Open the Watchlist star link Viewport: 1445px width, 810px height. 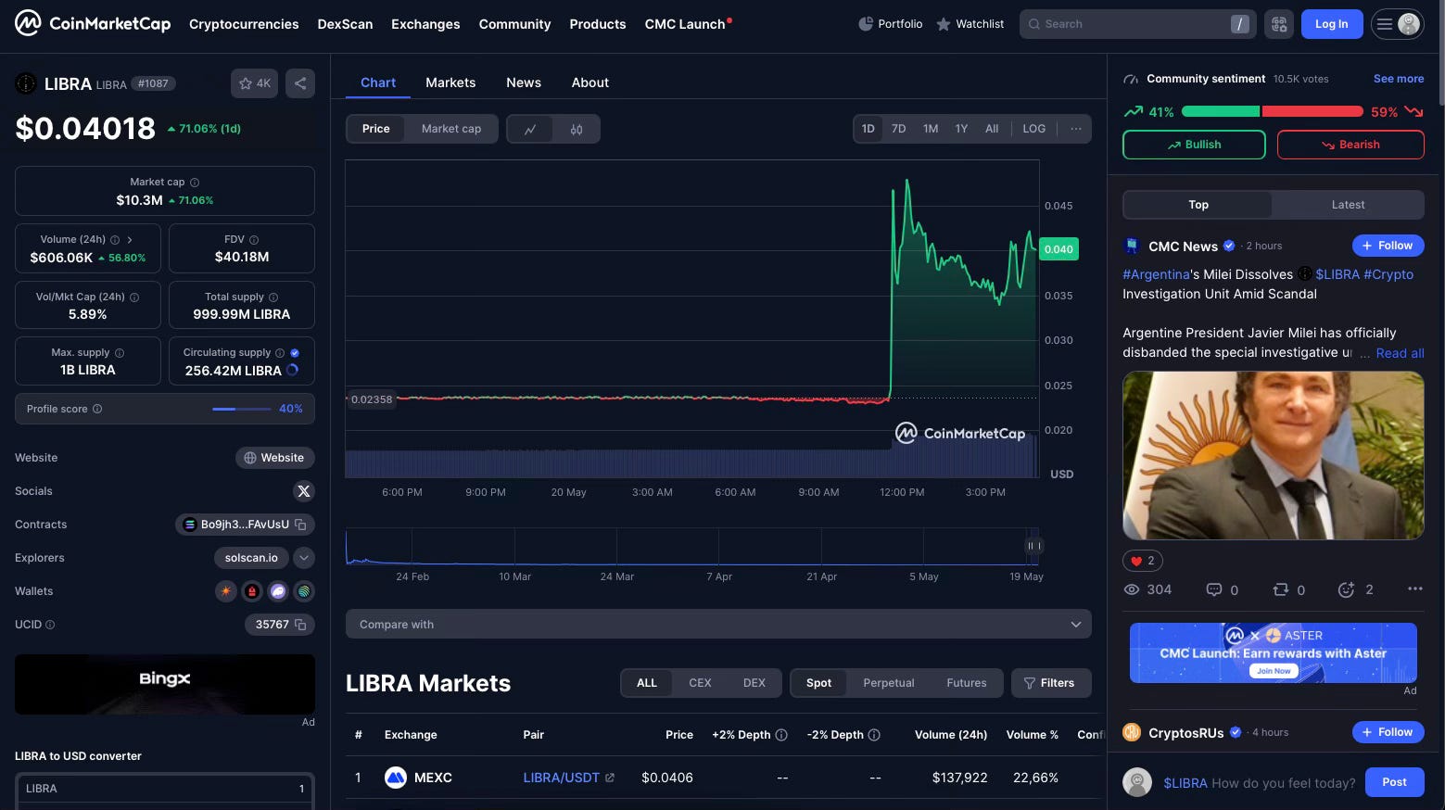[x=970, y=24]
